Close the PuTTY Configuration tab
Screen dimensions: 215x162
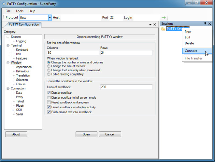click(x=155, y=24)
